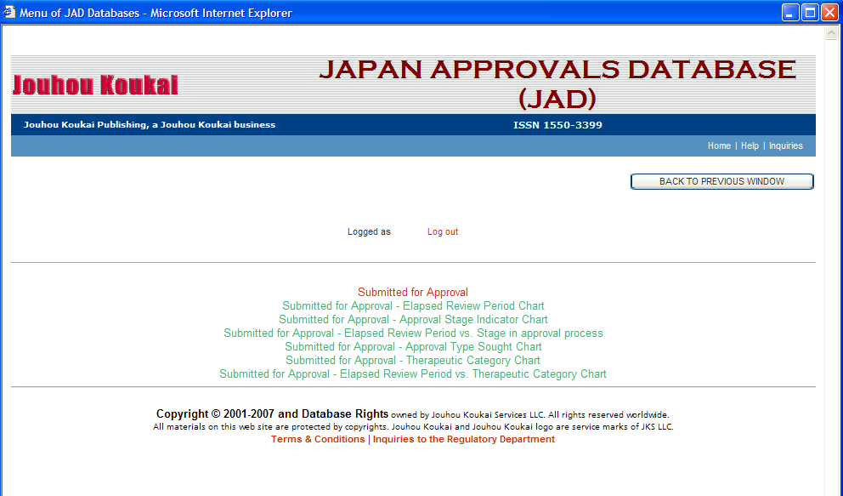Open the Approval Type Sought Chart
843x496 pixels.
(x=413, y=346)
